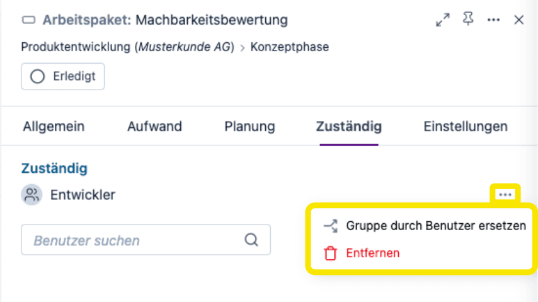
Task: Switch to the Aufwand tab
Action: [x=155, y=127]
